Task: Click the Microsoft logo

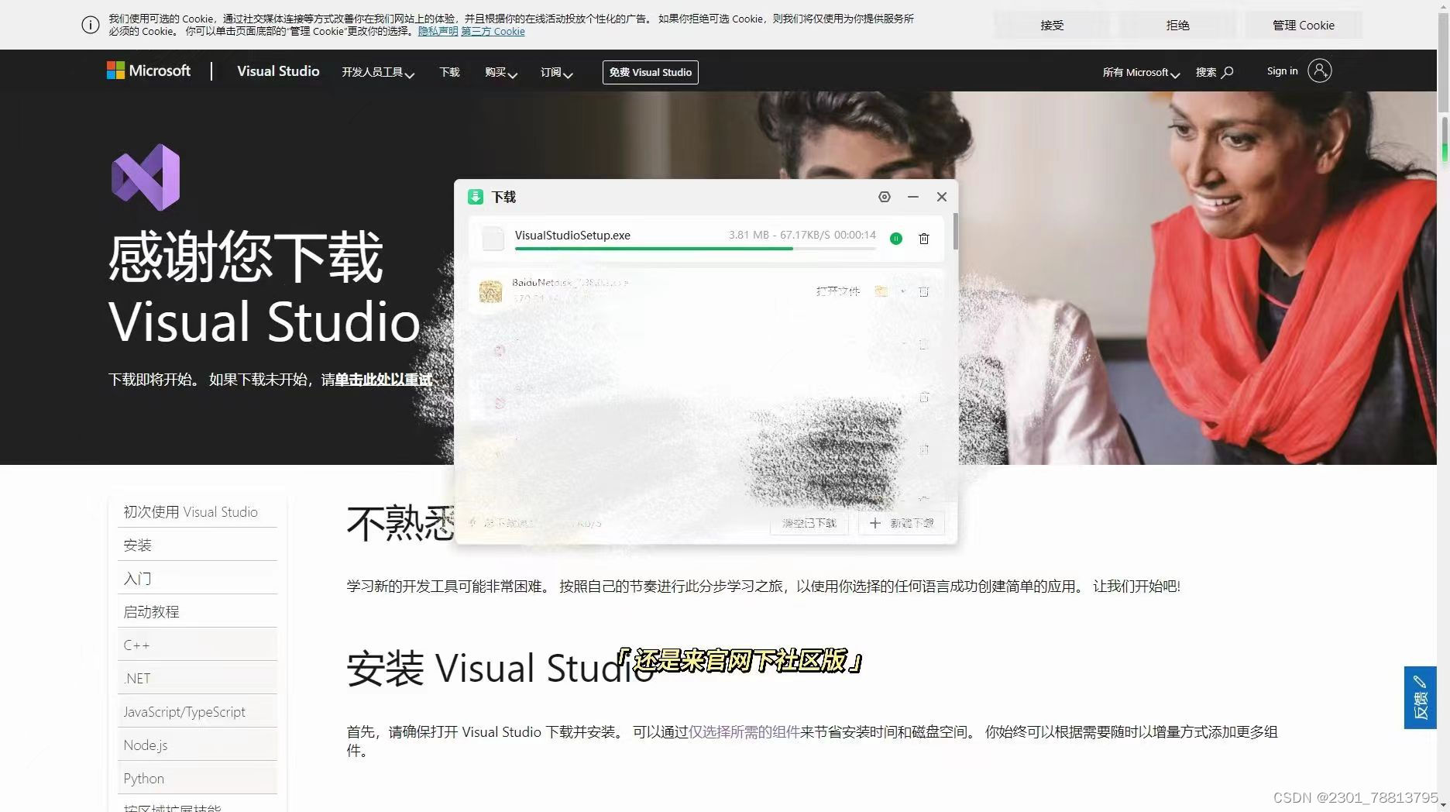Action: 148,71
